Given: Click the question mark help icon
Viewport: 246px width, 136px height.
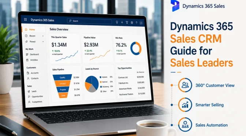Looking at the screenshot, I should 137,23.
